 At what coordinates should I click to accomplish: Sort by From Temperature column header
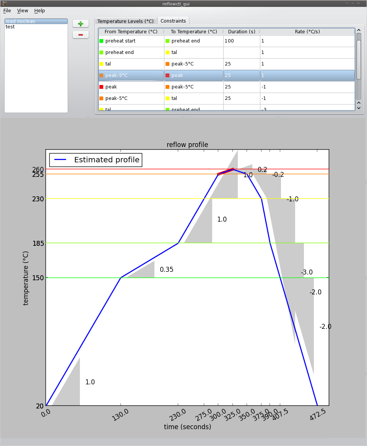click(x=131, y=32)
